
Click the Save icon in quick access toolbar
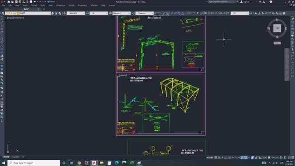click(16, 2)
